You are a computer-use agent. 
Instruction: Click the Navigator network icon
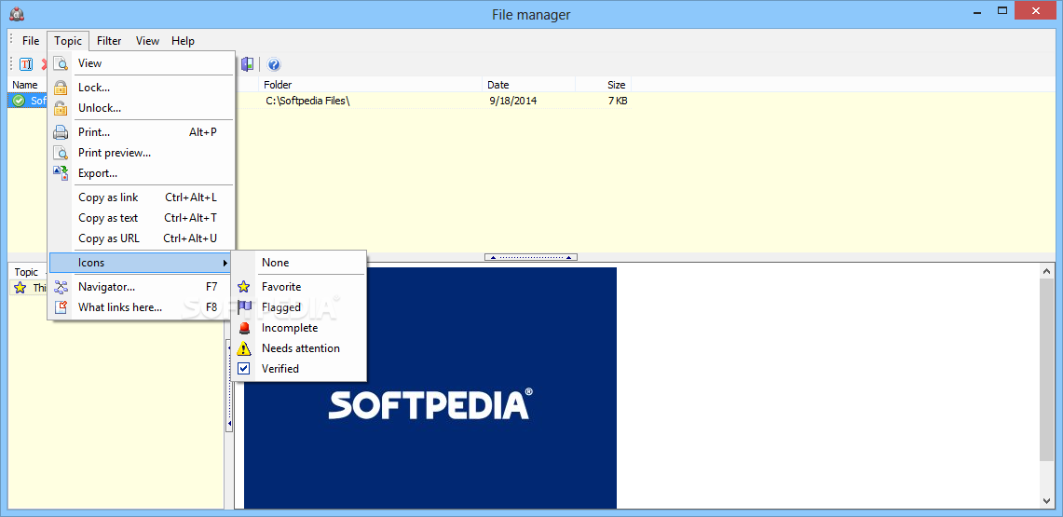[x=61, y=287]
